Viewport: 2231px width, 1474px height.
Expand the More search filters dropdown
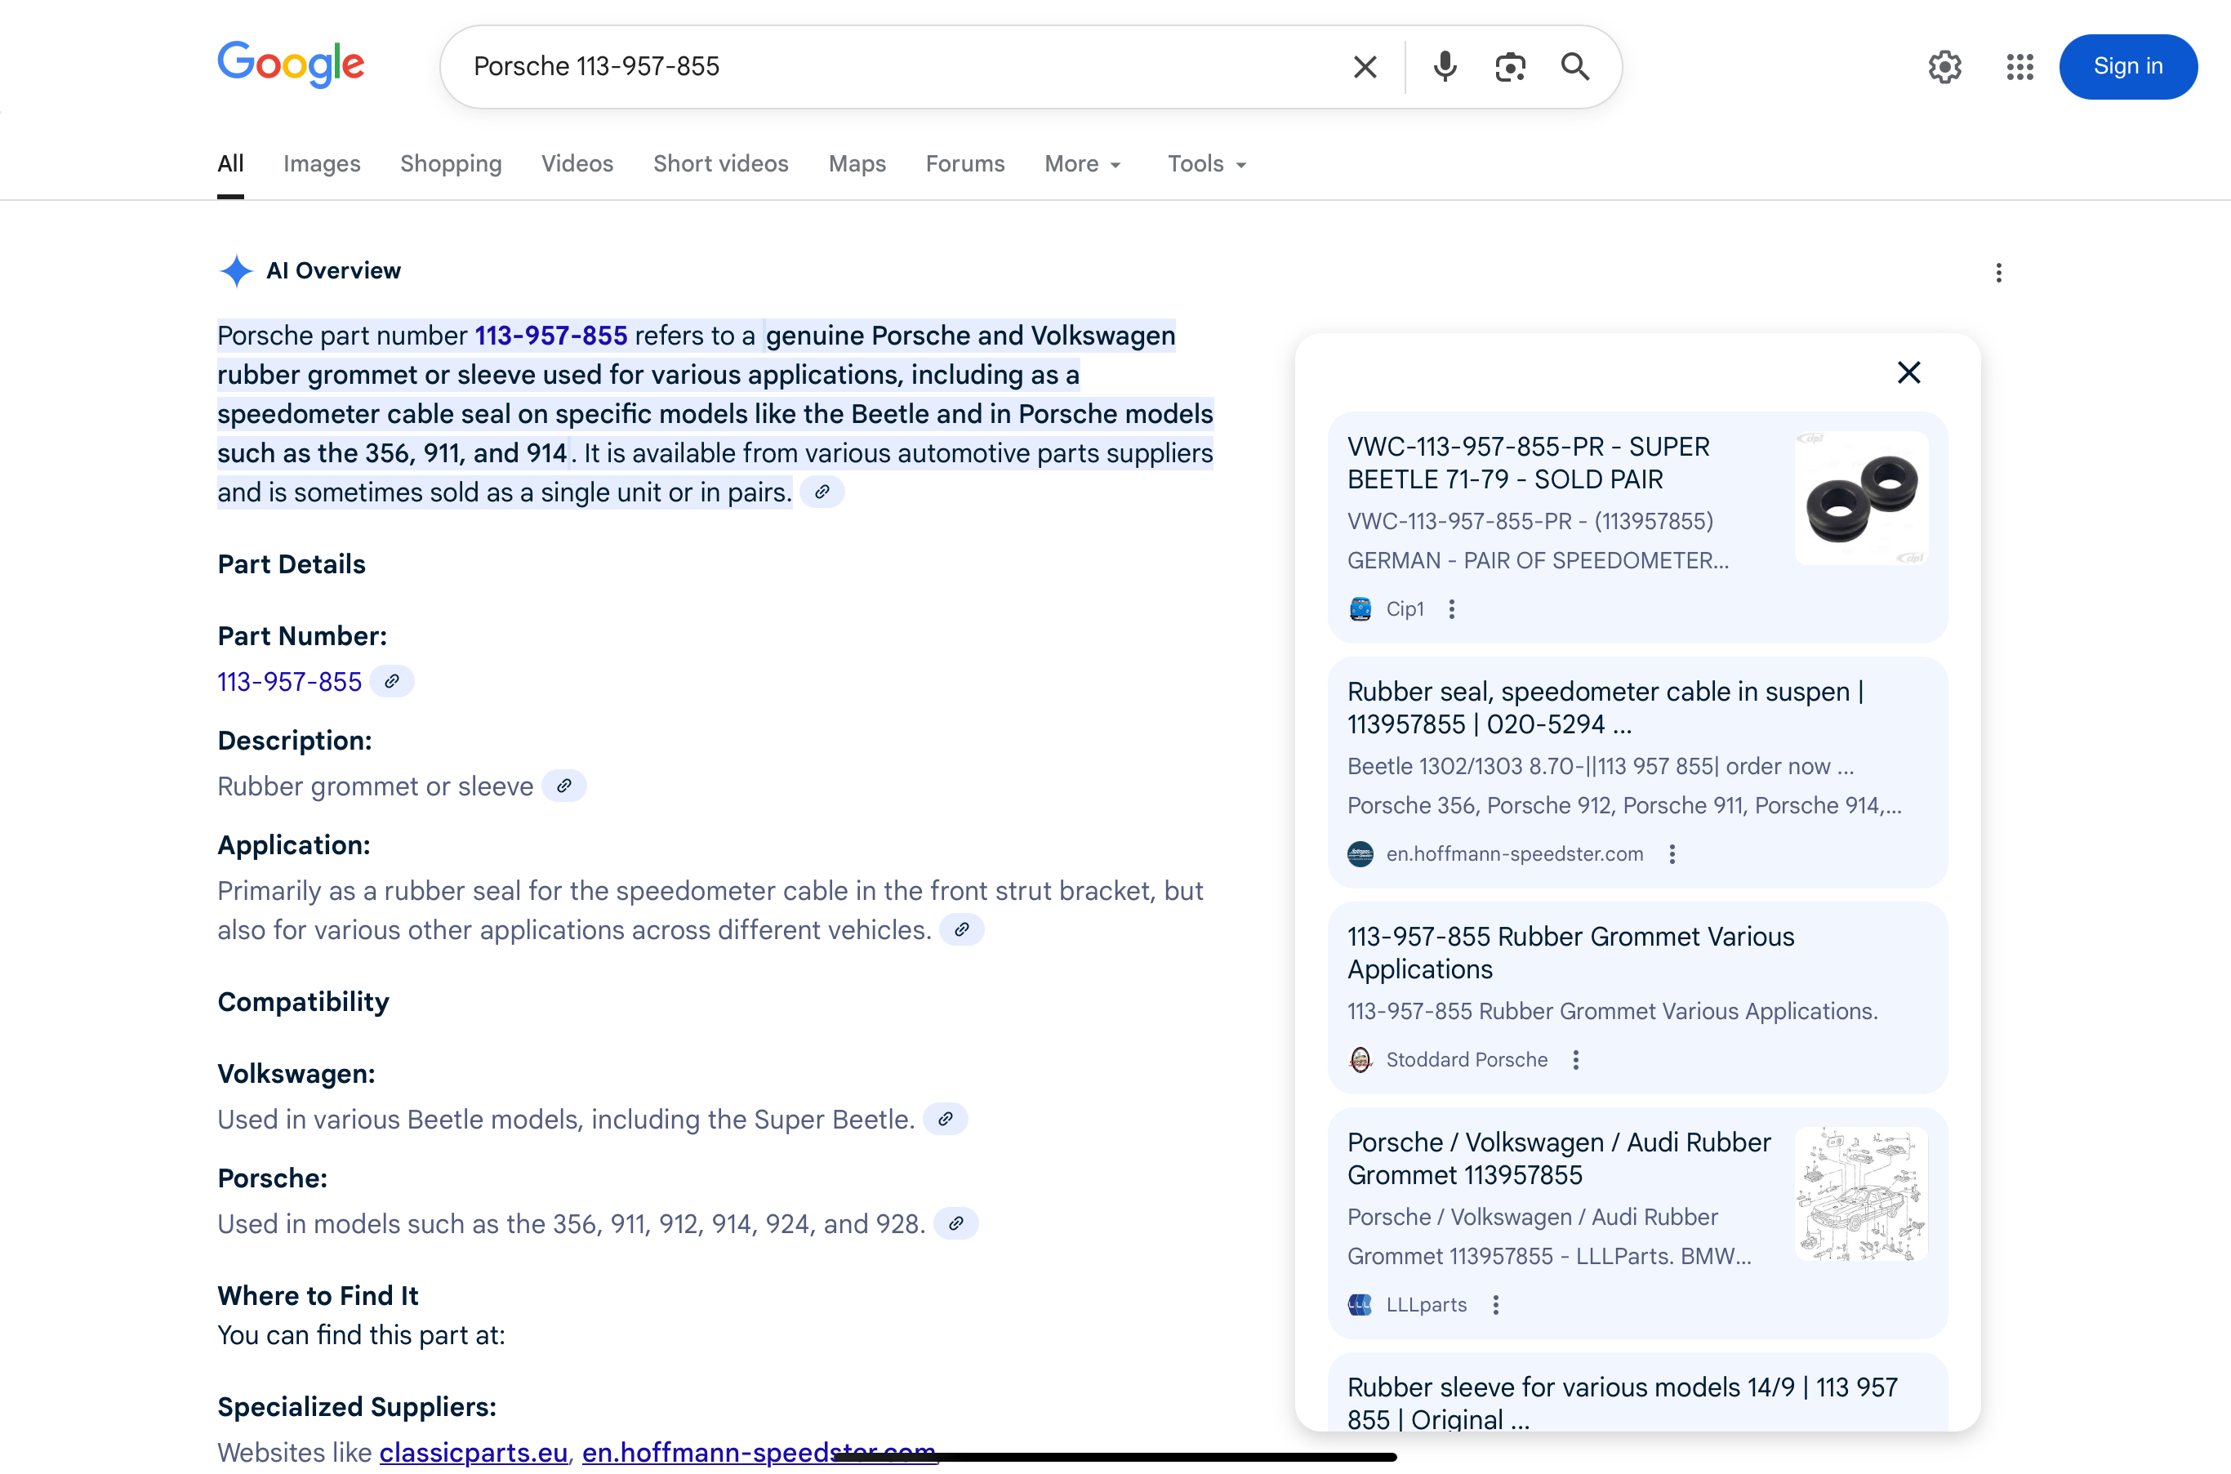click(x=1083, y=163)
